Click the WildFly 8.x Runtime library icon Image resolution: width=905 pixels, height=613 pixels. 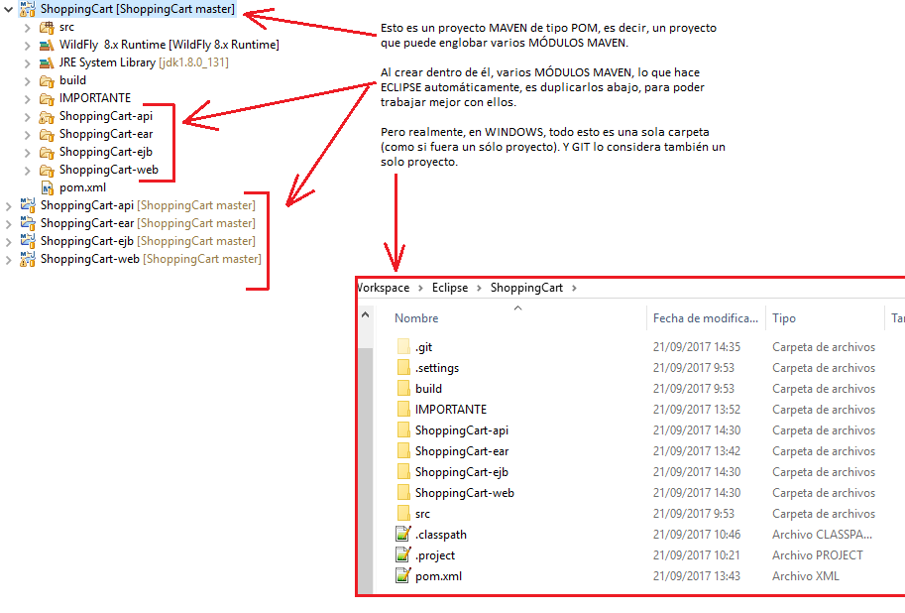tap(47, 45)
